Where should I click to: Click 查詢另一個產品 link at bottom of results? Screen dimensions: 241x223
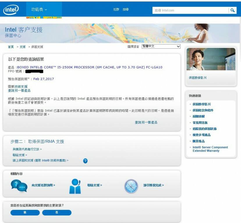[146, 123]
